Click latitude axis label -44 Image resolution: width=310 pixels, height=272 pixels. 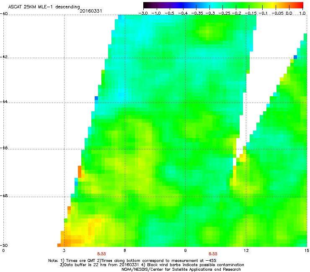pos(4,102)
